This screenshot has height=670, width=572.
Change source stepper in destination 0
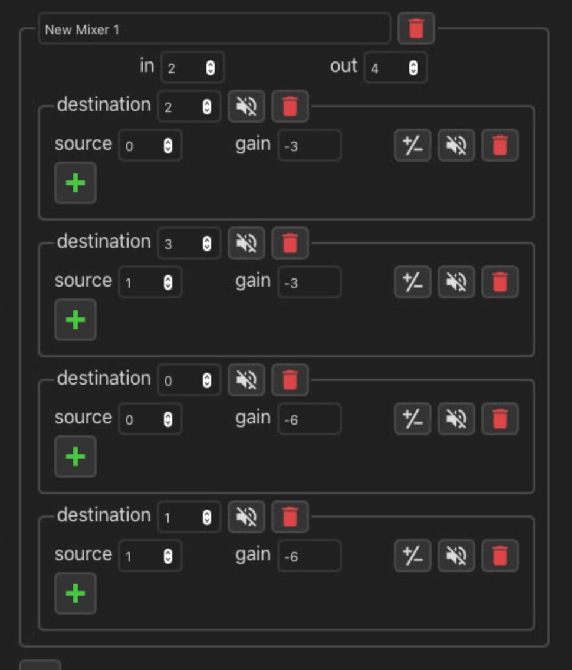168,419
